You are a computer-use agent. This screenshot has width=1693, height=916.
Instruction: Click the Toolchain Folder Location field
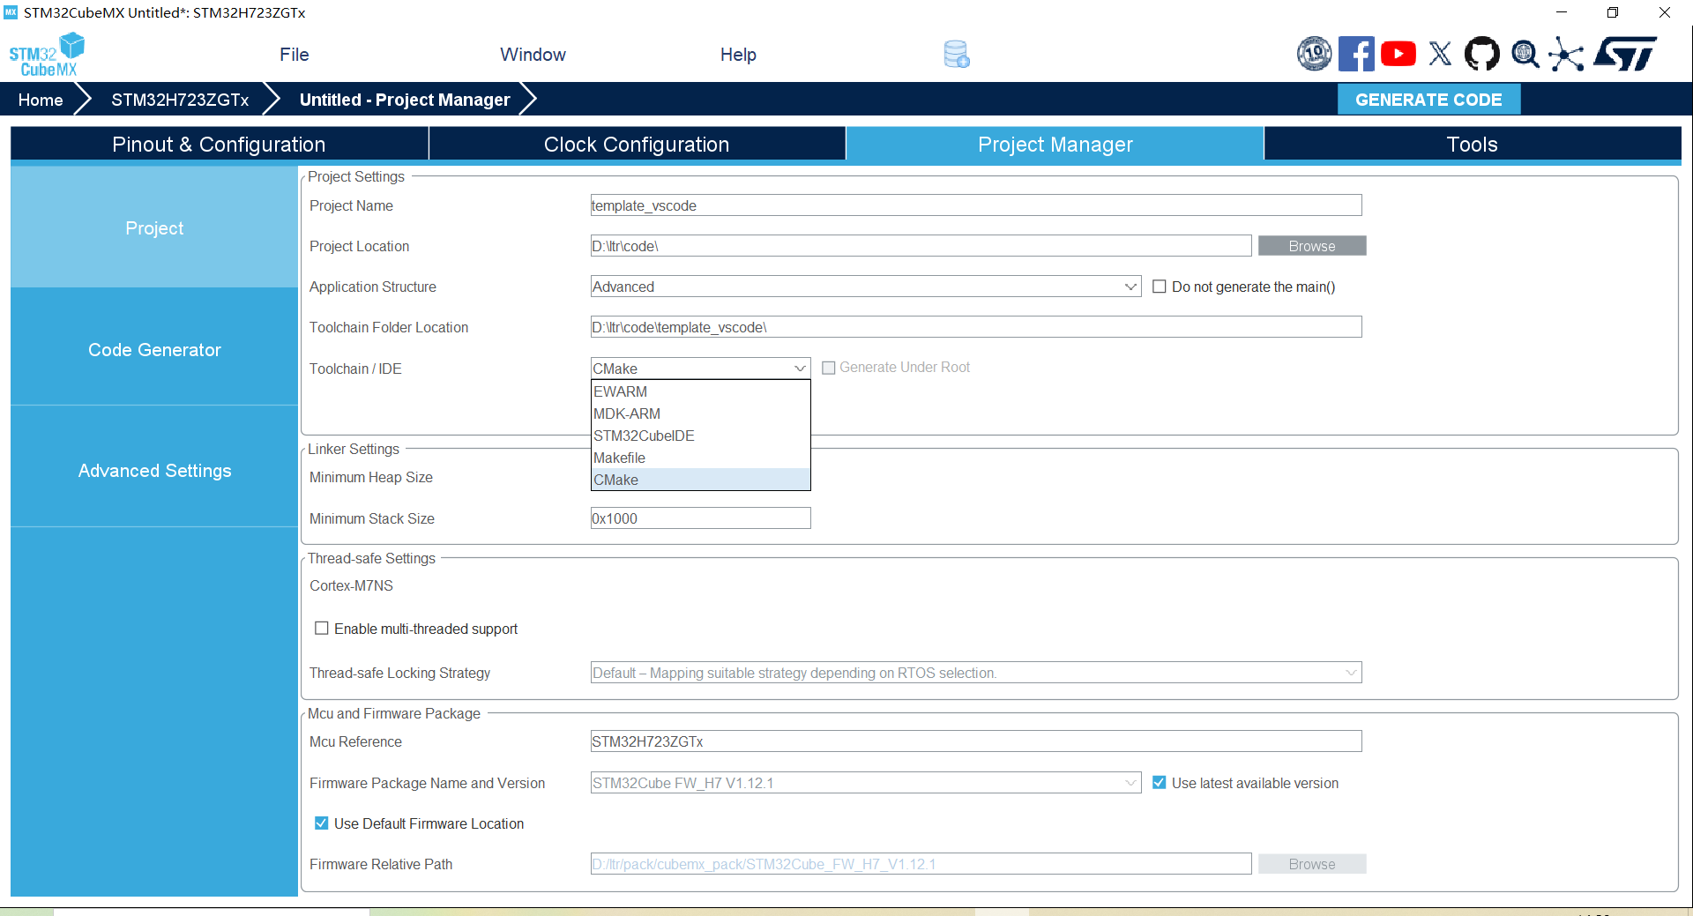(x=976, y=327)
